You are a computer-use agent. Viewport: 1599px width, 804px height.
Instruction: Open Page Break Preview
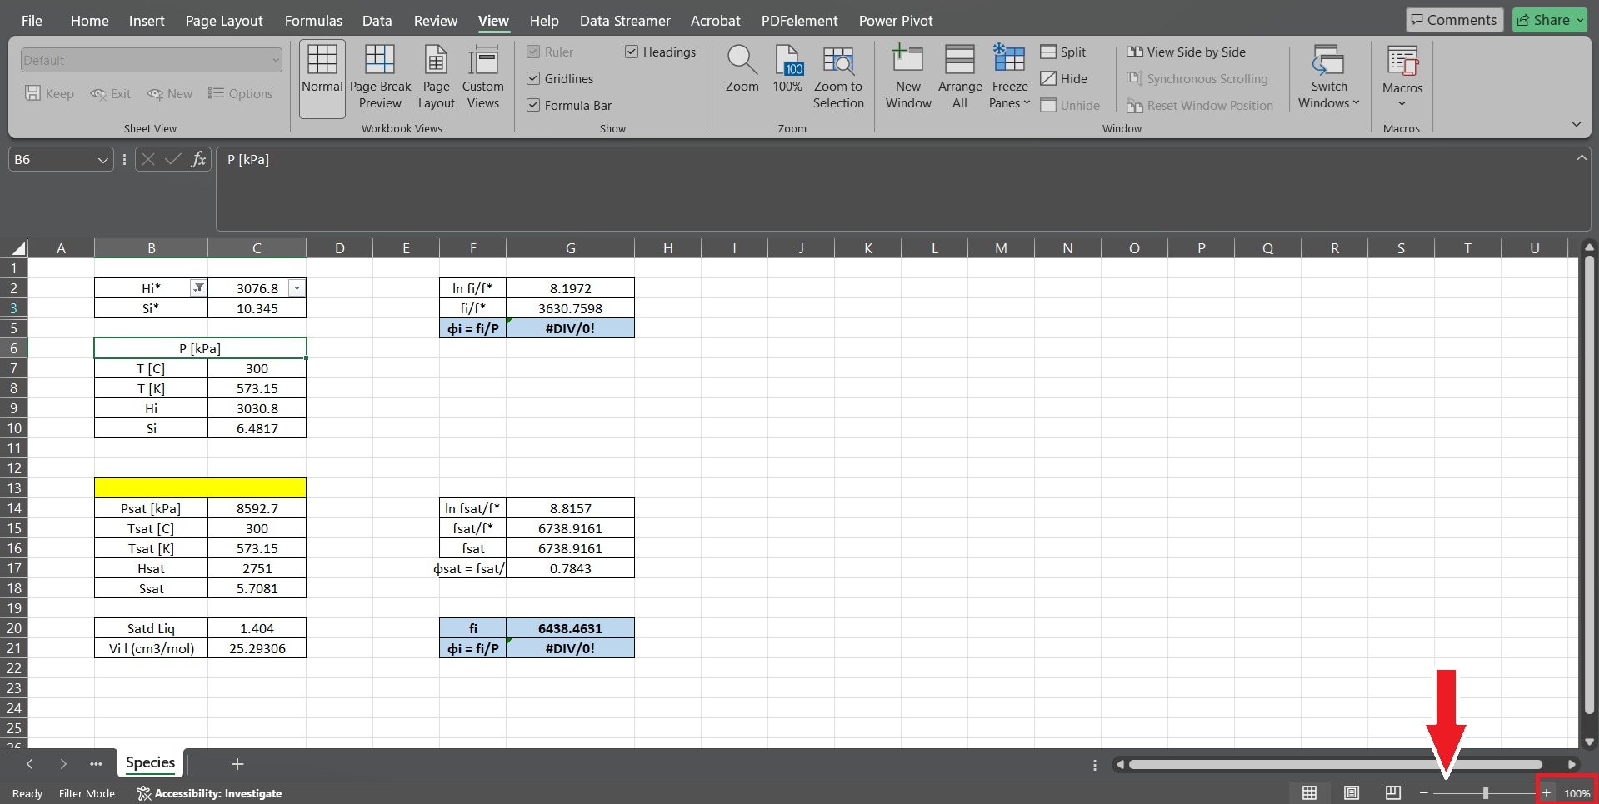click(380, 78)
